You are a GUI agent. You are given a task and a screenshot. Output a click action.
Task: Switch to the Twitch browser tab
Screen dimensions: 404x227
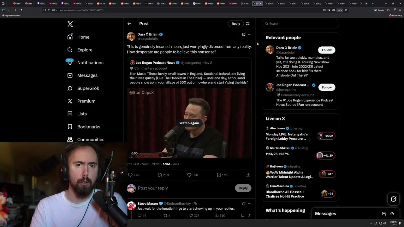(161, 3)
